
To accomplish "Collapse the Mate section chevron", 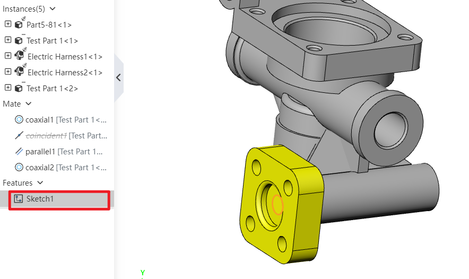I will tap(29, 104).
